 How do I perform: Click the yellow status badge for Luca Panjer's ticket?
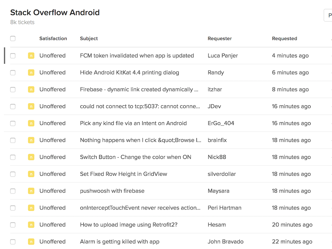(31, 56)
